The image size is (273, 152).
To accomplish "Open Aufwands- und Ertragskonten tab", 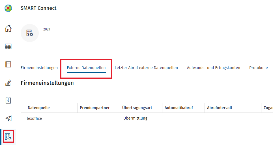I will click(214, 68).
